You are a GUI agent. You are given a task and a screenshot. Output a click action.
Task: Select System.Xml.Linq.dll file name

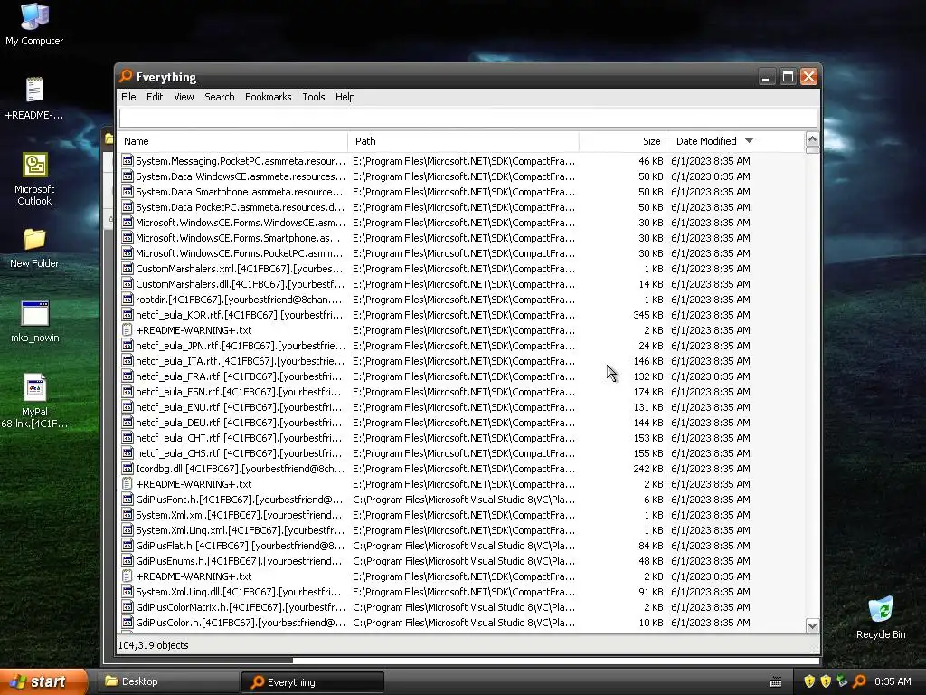coord(239,592)
